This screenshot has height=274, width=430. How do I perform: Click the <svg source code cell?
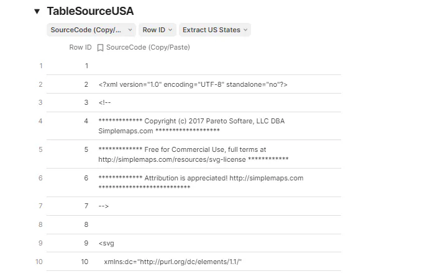coord(106,243)
